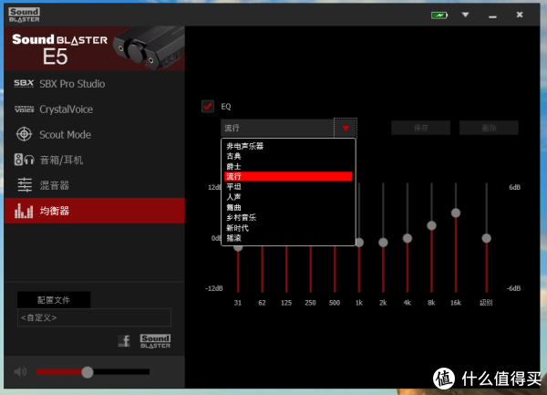Click the Sound Blaster logo near Facebook
Viewport: 547px width, 395px height.
click(156, 341)
